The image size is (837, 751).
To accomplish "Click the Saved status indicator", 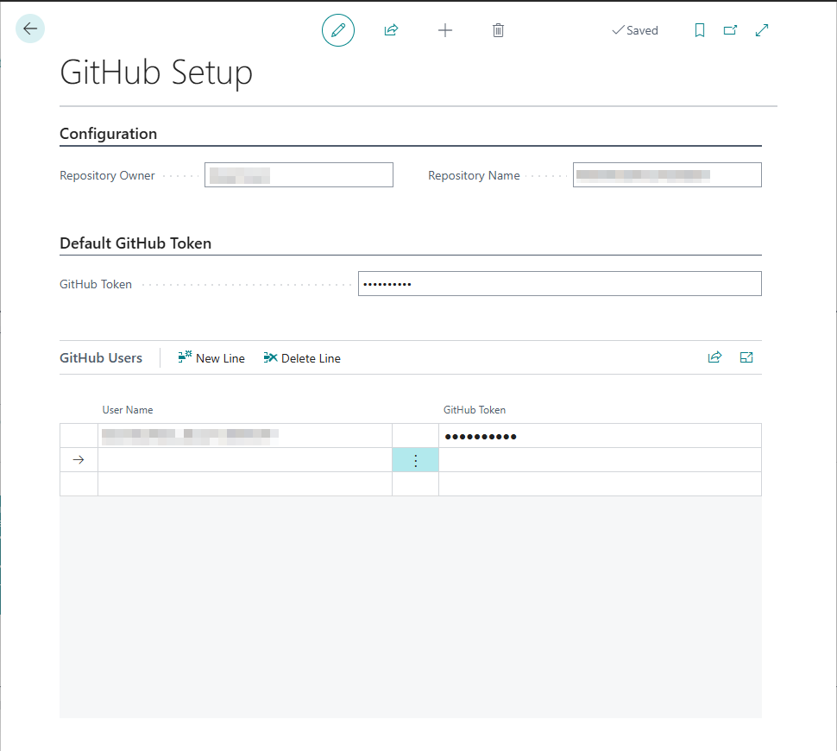I will coord(635,30).
